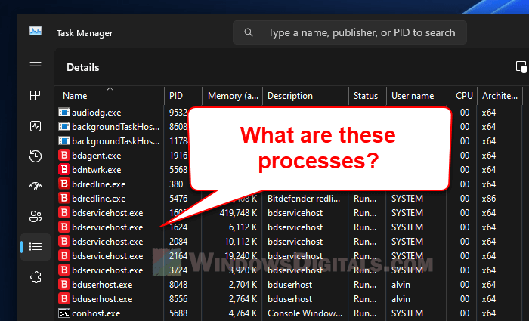Select the Details page icon
Image resolution: width=529 pixels, height=321 pixels.
coord(36,246)
